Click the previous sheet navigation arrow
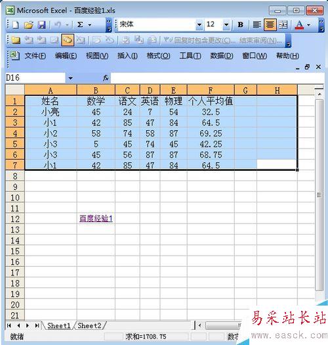328x345 pixels. (x=18, y=325)
